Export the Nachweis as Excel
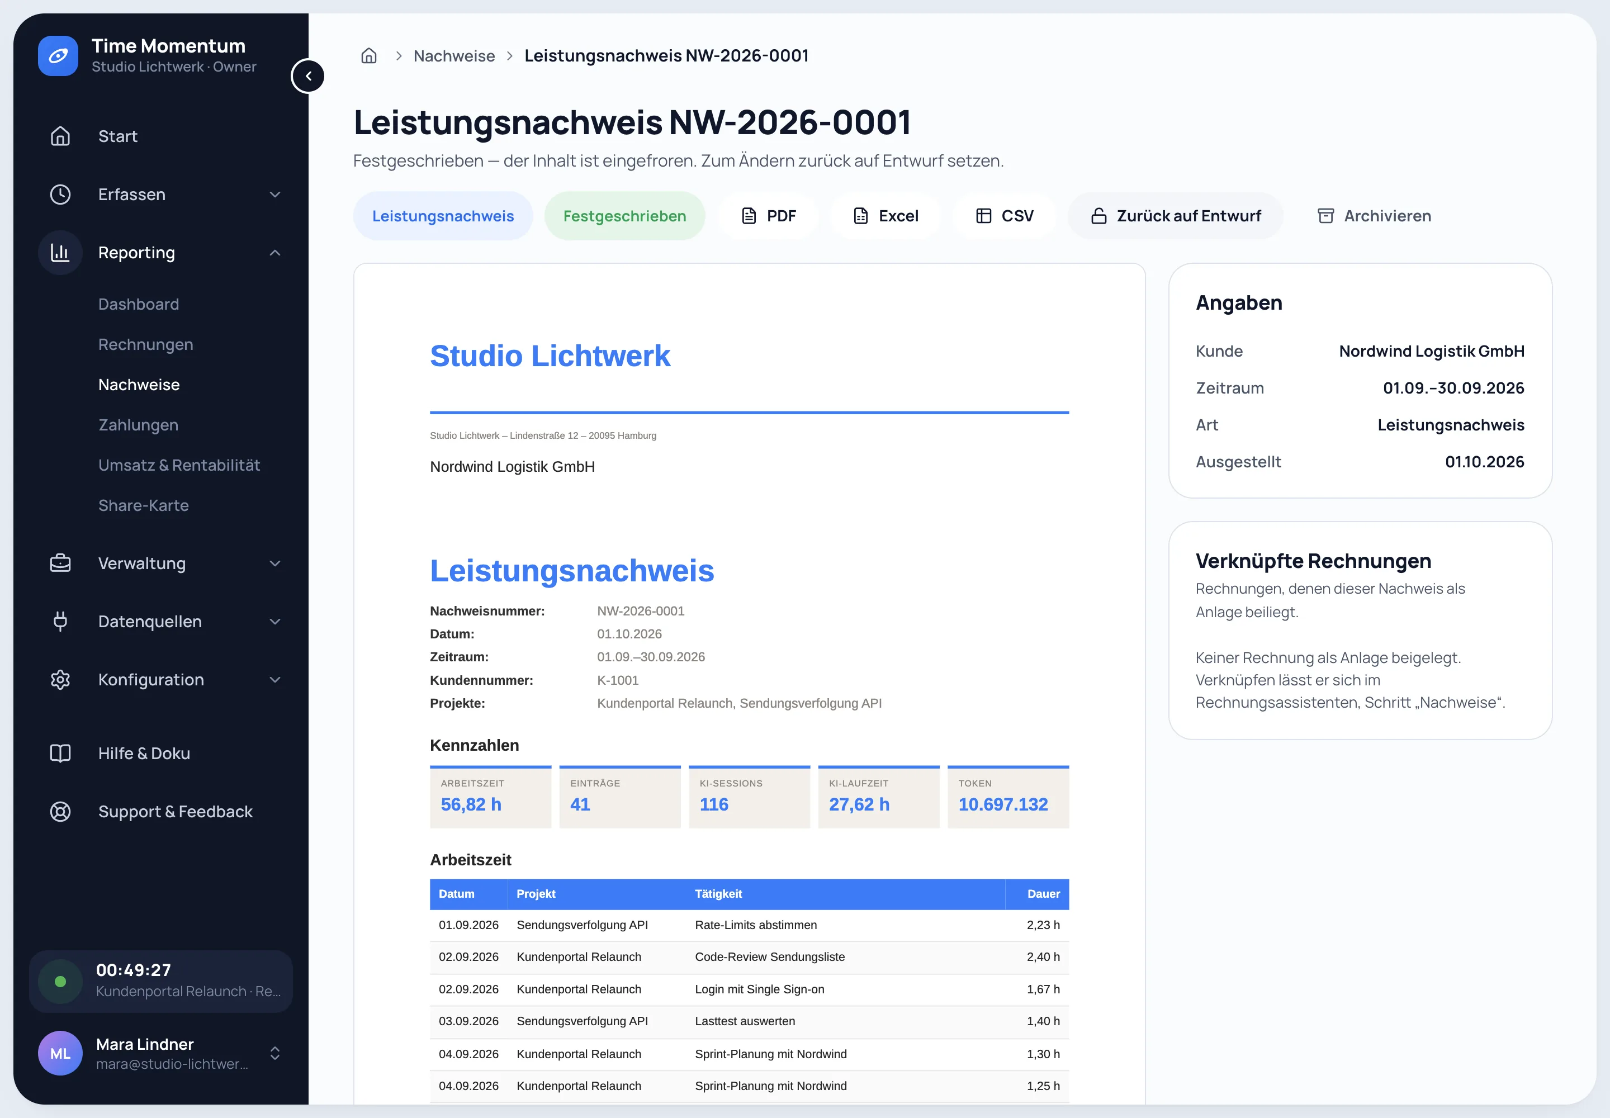The width and height of the screenshot is (1610, 1118). click(x=885, y=216)
